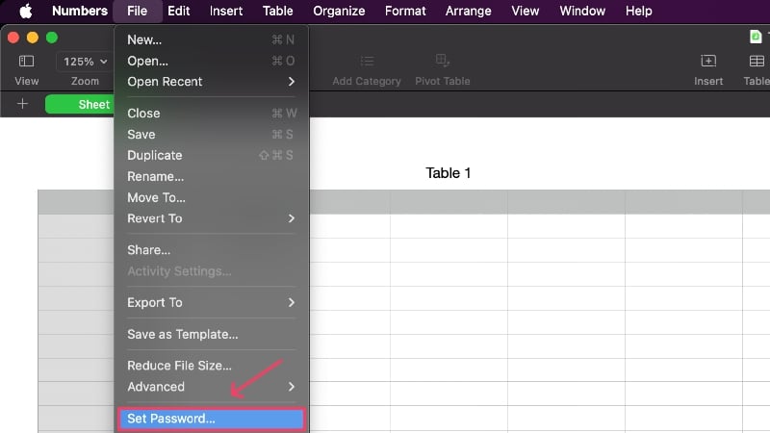This screenshot has width=770, height=433.
Task: Open the Edit menu
Action: tap(178, 11)
